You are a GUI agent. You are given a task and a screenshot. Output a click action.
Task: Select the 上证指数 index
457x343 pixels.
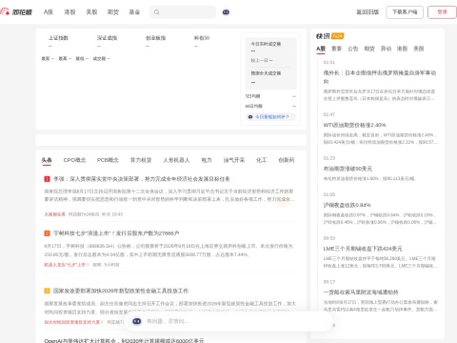point(58,38)
